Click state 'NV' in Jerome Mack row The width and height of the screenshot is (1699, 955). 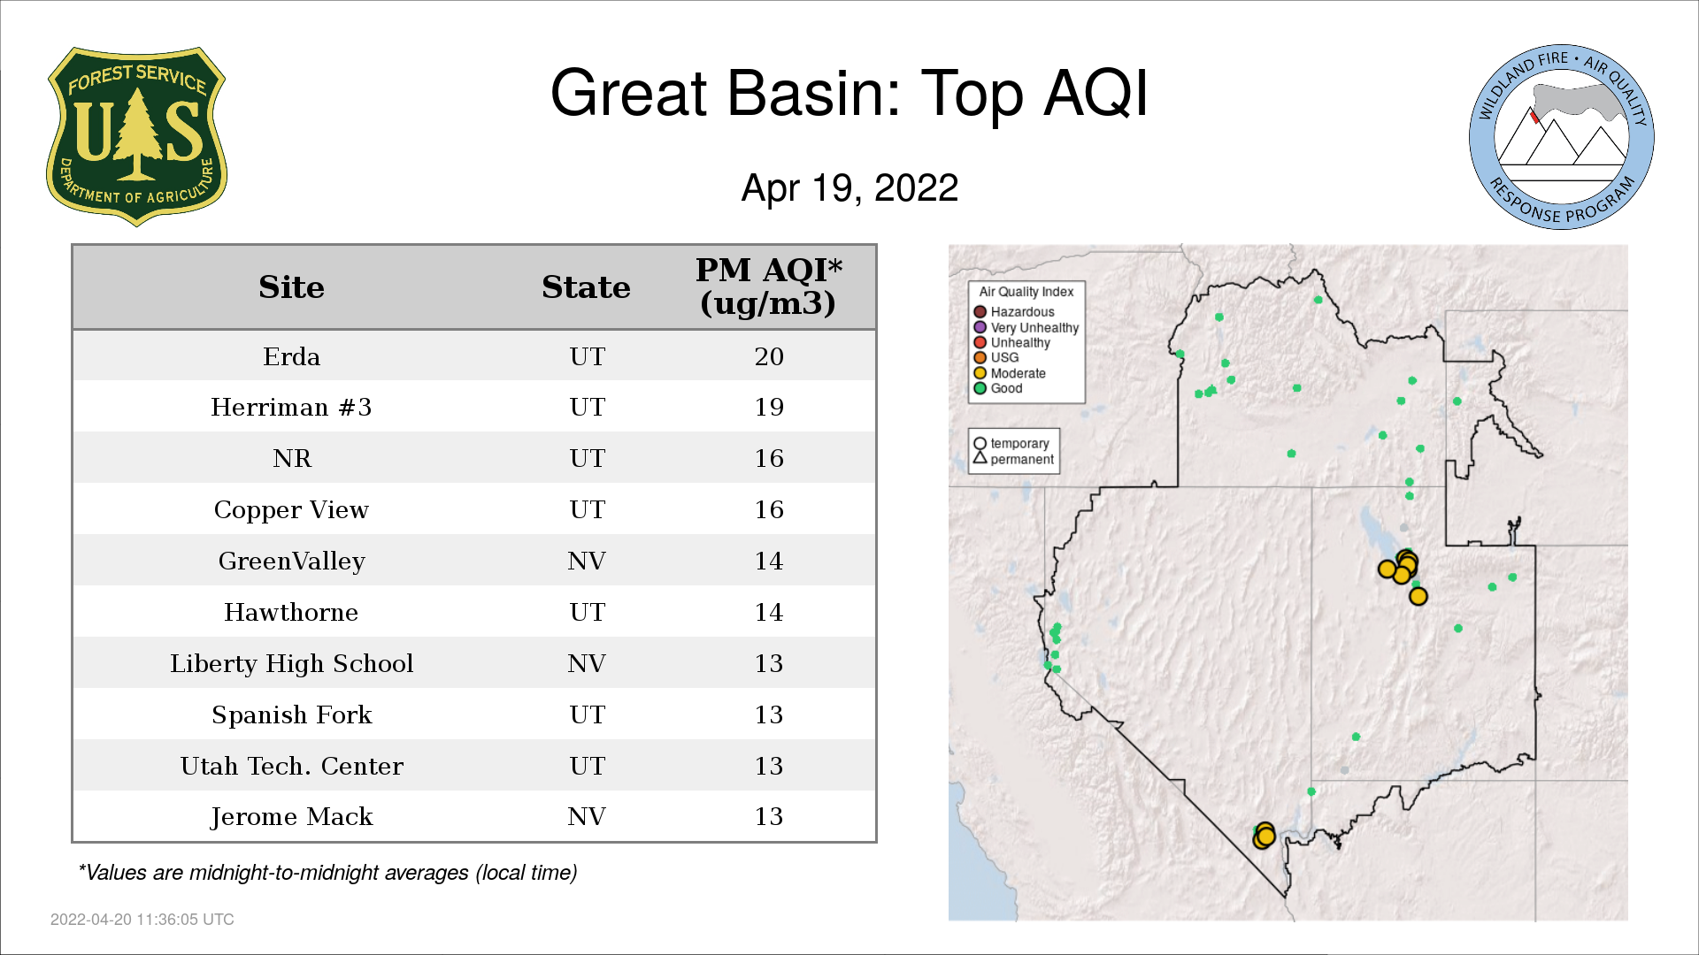coord(587,817)
